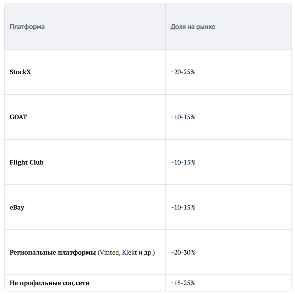The width and height of the screenshot is (295, 295).
Task: Select the GOAT platform cell
Action: point(18,117)
